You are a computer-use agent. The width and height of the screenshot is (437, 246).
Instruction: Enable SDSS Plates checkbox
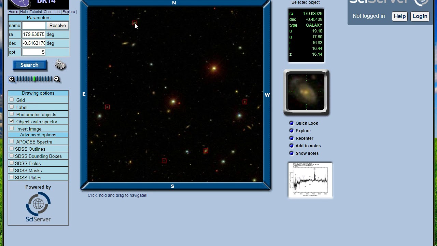[x=12, y=177]
